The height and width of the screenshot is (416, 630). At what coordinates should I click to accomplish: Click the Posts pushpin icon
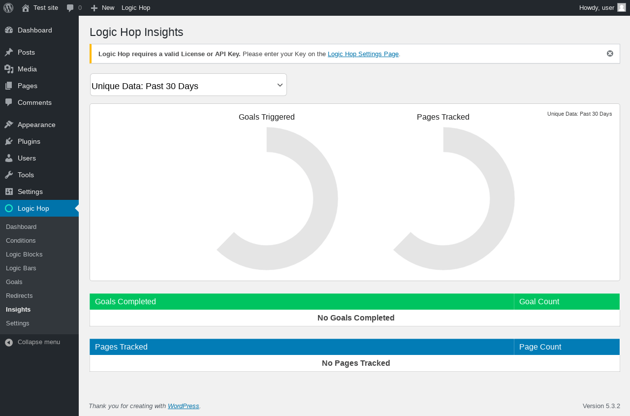point(9,52)
